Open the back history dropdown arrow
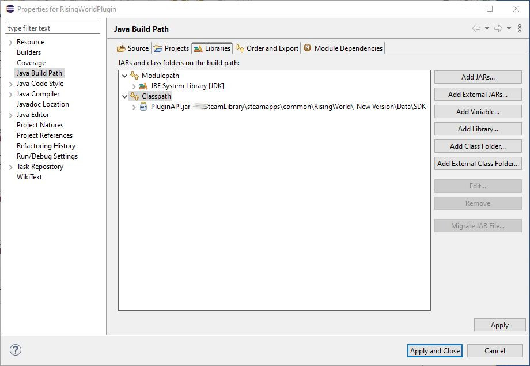 pyautogui.click(x=487, y=28)
